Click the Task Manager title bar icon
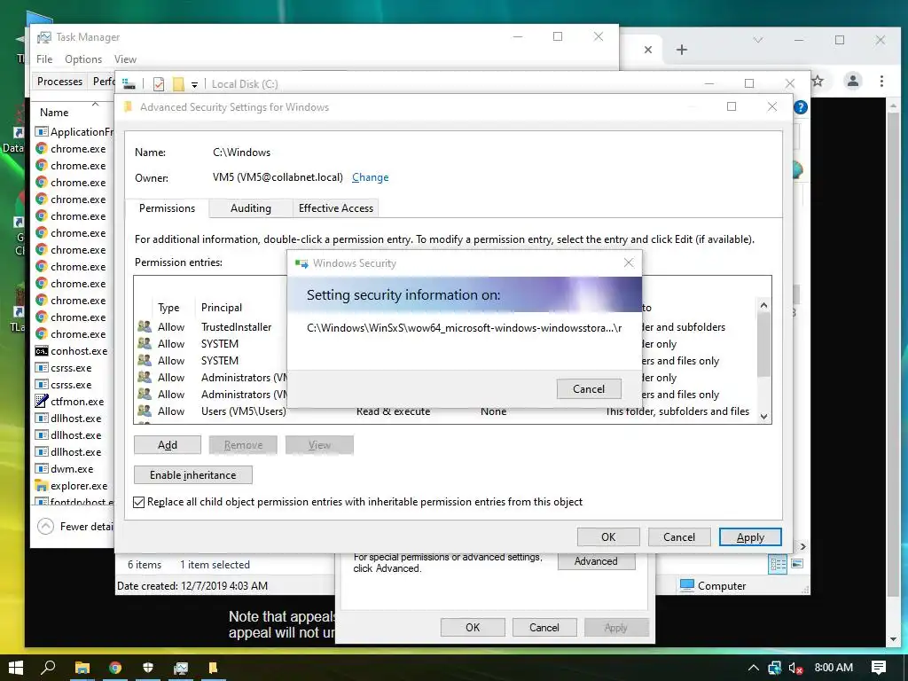Image resolution: width=908 pixels, height=681 pixels. coord(44,37)
